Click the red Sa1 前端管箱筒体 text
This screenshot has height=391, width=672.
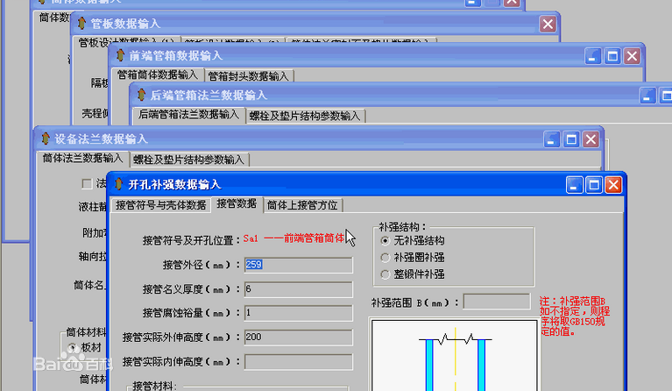[x=294, y=238]
